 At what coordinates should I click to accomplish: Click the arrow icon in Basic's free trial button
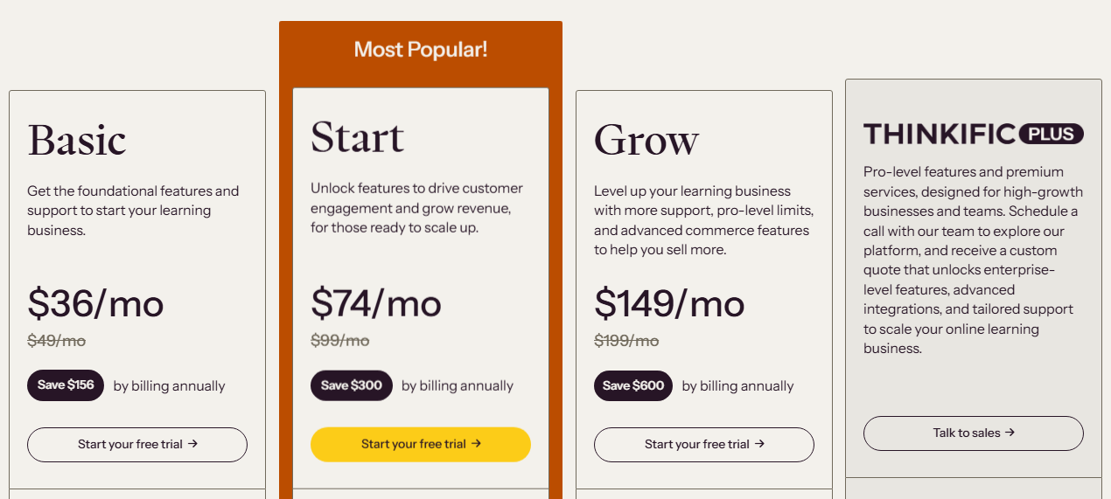coord(192,444)
